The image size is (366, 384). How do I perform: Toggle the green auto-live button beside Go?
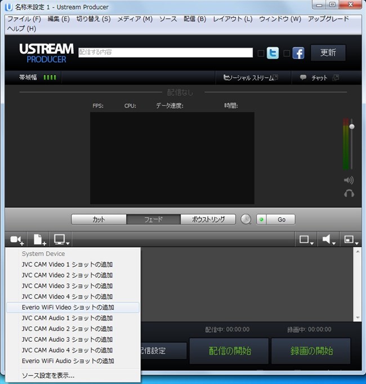click(261, 220)
